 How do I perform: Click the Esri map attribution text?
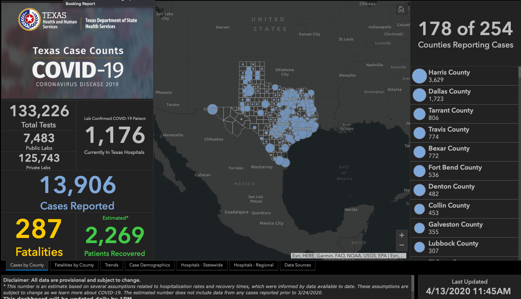coord(348,256)
